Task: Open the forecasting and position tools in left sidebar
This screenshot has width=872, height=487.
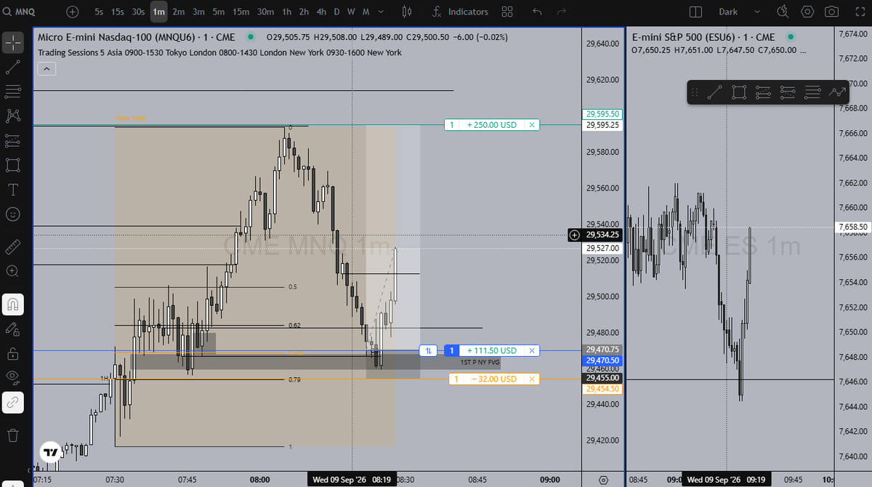Action: [x=12, y=140]
